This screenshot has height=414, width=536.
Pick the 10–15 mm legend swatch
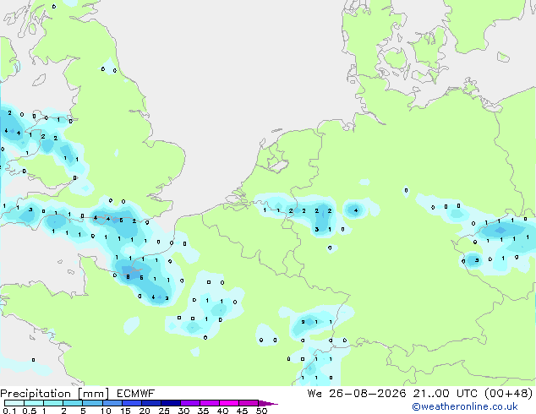[x=112, y=403]
